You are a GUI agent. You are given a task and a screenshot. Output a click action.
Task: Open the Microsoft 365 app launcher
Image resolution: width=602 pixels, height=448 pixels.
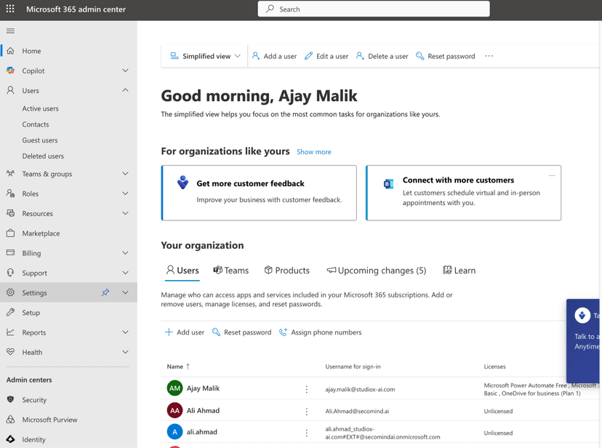point(9,9)
